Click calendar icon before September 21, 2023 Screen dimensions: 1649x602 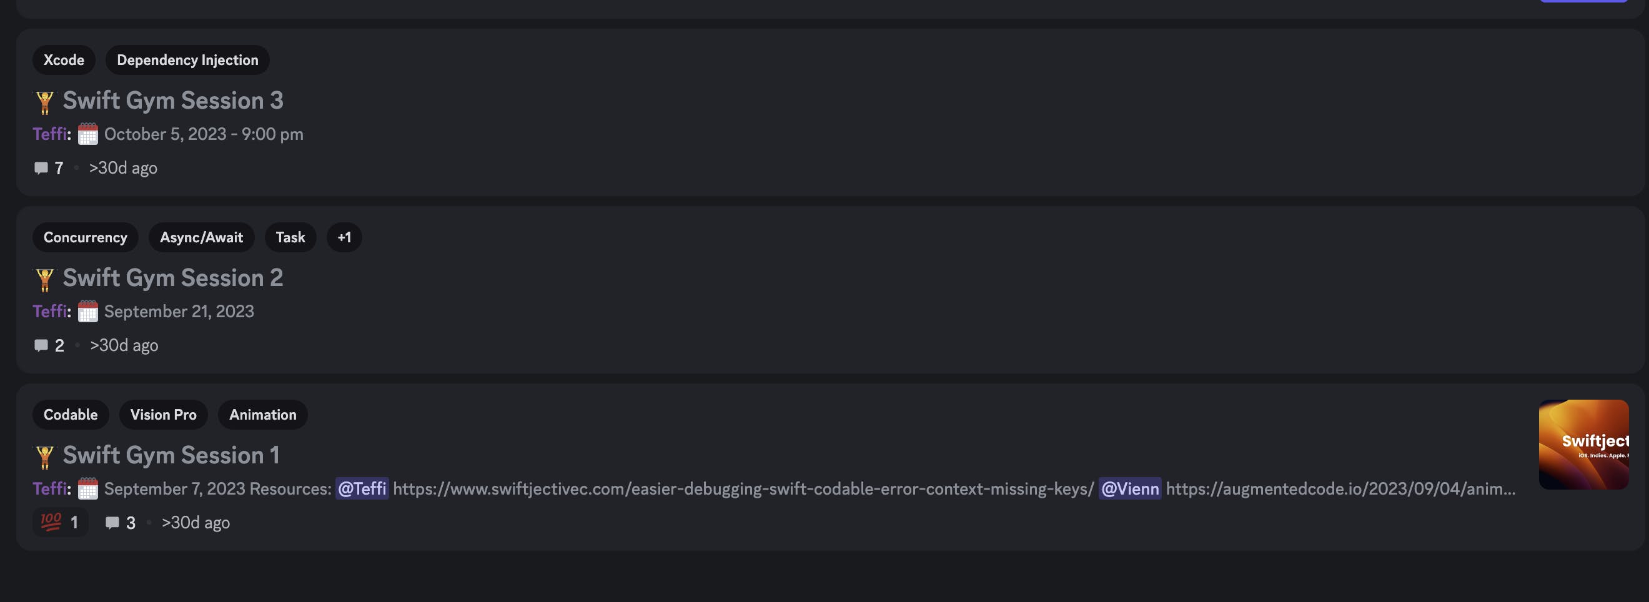click(87, 312)
